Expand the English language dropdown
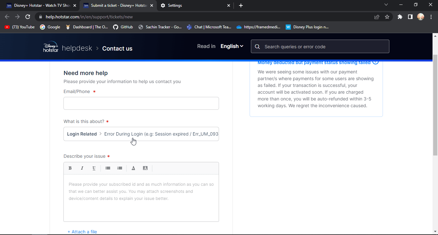The width and height of the screenshot is (438, 235). tap(232, 46)
